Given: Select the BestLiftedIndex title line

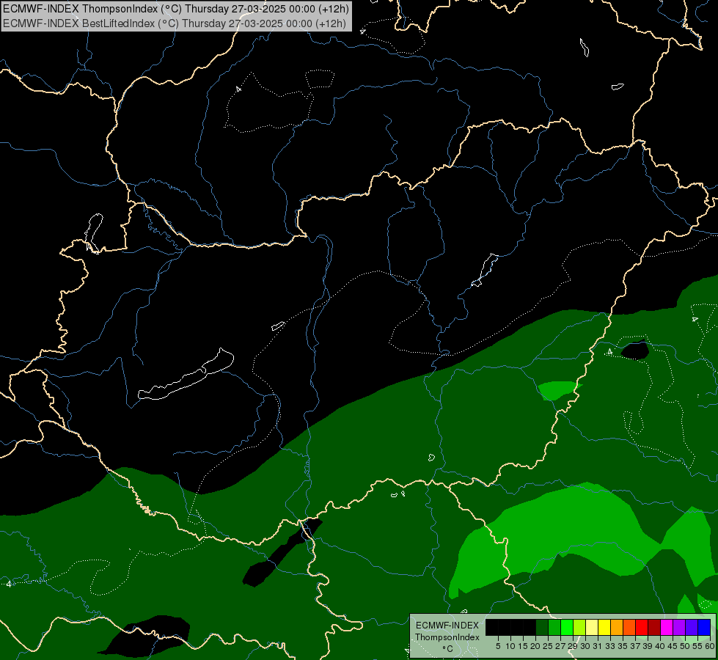Looking at the screenshot, I should pos(175,23).
